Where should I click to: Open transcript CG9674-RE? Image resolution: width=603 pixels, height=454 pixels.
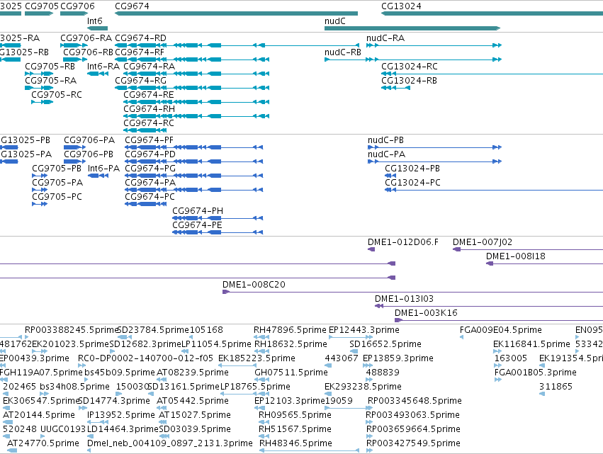click(148, 95)
